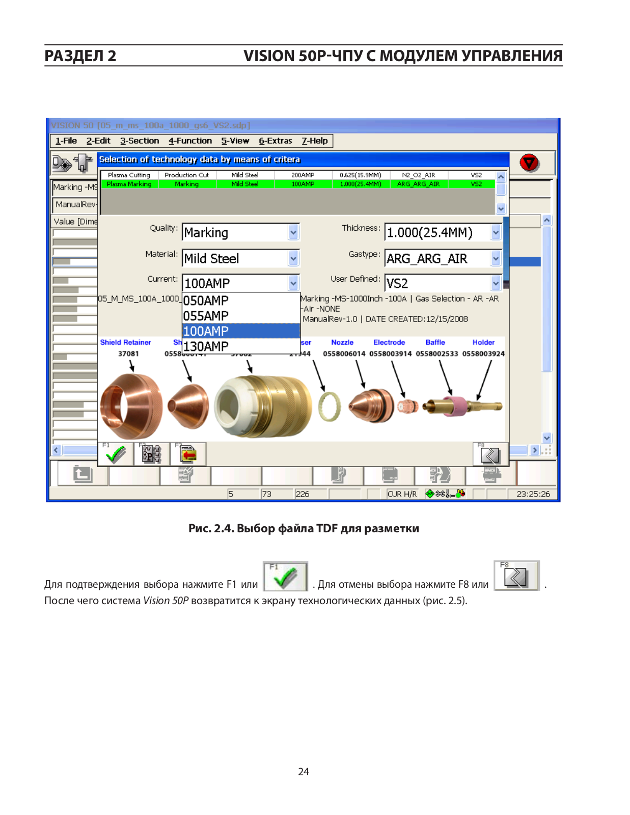Viewport: 630px width, 815px height.
Task: Select the brass nozzle retaining cup image
Action: tap(263, 406)
